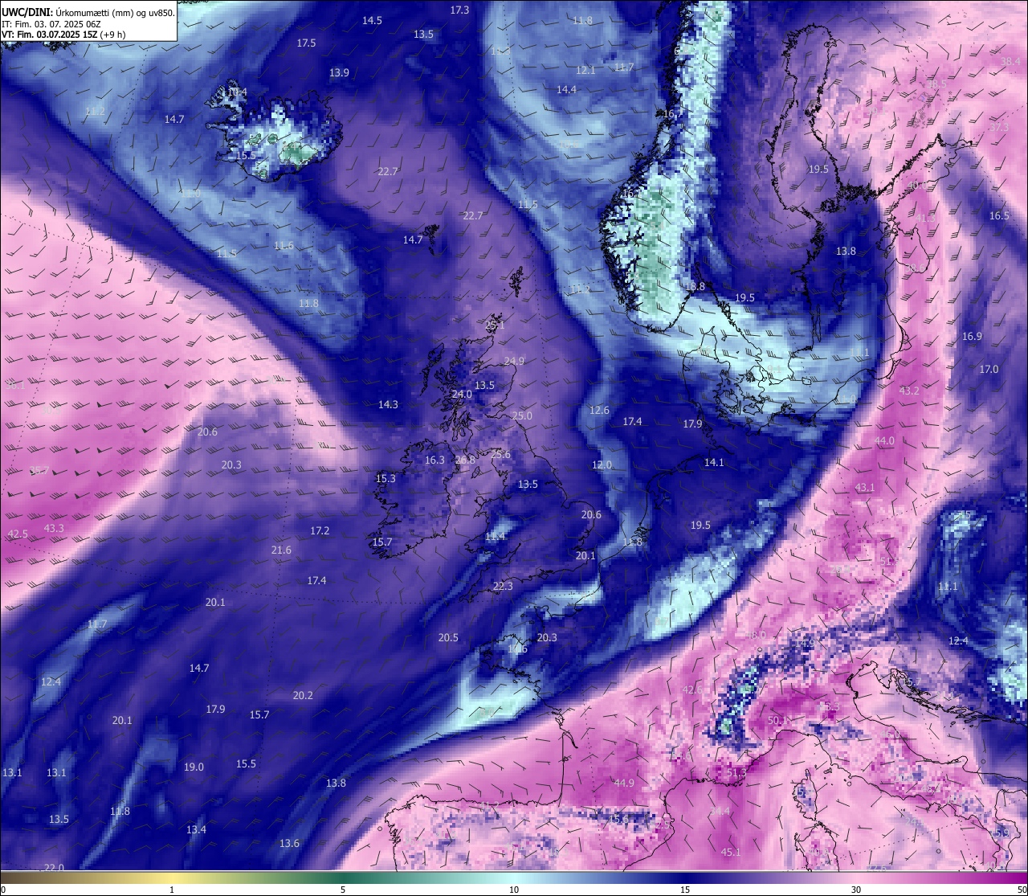
Task: Click the map value 20.5
Action: (448, 637)
